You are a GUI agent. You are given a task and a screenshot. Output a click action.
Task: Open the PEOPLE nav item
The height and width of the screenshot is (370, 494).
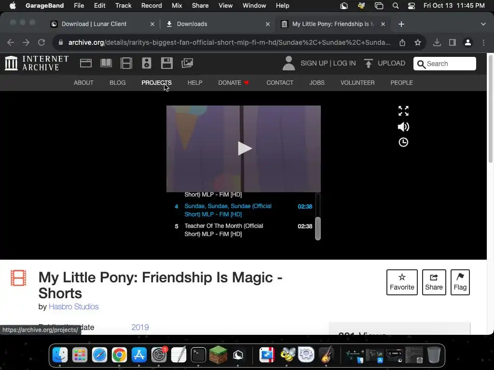pyautogui.click(x=401, y=83)
